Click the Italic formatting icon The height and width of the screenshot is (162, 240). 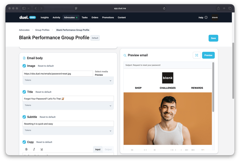pyautogui.click(x=34, y=149)
